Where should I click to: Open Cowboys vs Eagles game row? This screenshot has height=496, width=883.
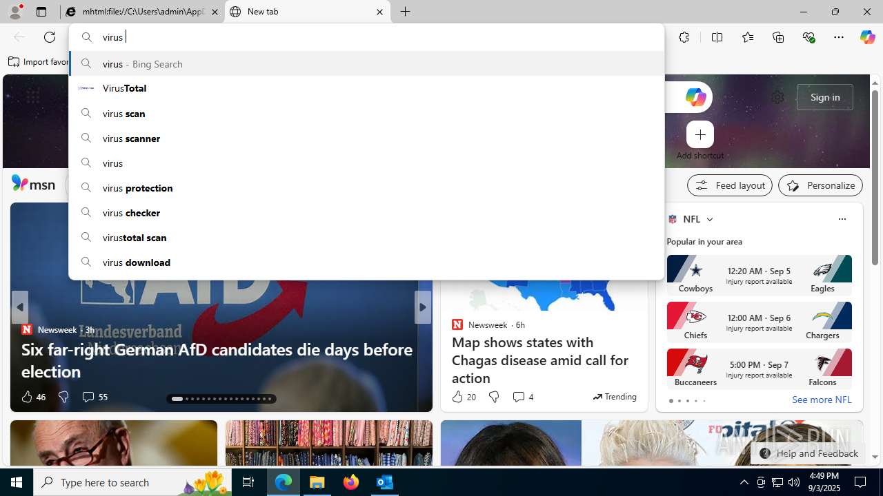tap(759, 275)
